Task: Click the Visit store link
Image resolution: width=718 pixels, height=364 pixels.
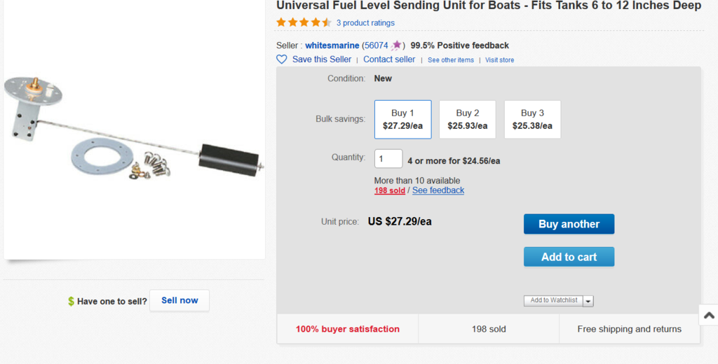Action: tap(499, 60)
